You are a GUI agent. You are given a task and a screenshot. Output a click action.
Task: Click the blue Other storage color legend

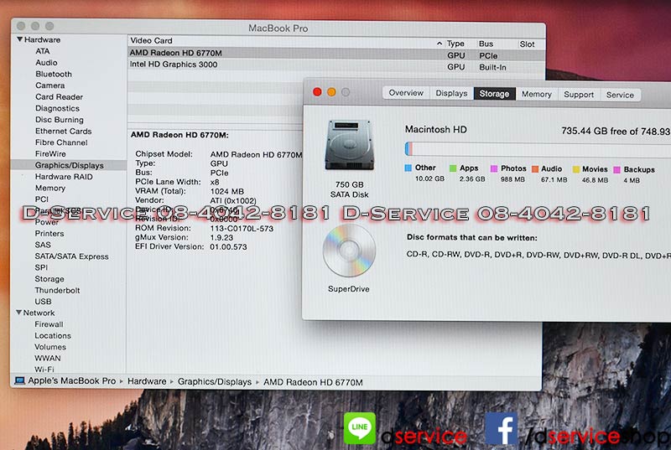(x=408, y=168)
